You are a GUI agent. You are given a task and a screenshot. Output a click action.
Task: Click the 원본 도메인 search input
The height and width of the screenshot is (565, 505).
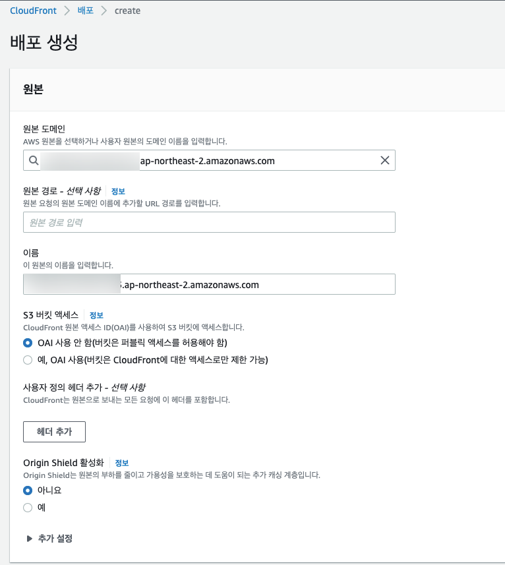click(x=209, y=161)
